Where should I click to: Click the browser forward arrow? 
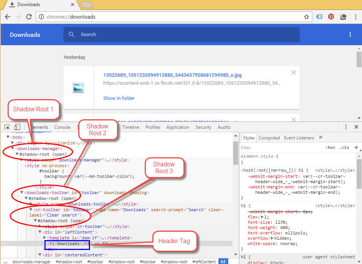click(x=18, y=17)
